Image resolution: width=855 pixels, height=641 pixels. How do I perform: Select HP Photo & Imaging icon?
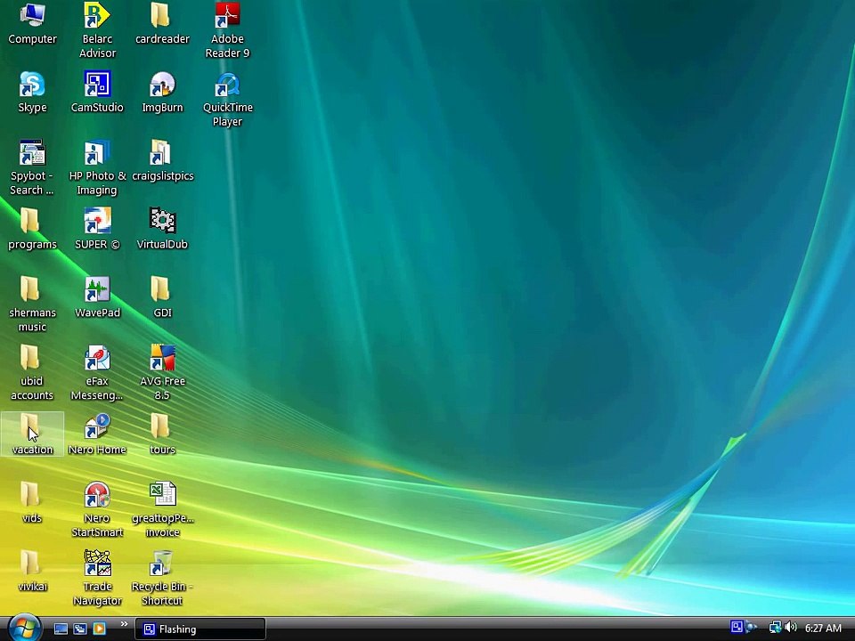click(97, 167)
